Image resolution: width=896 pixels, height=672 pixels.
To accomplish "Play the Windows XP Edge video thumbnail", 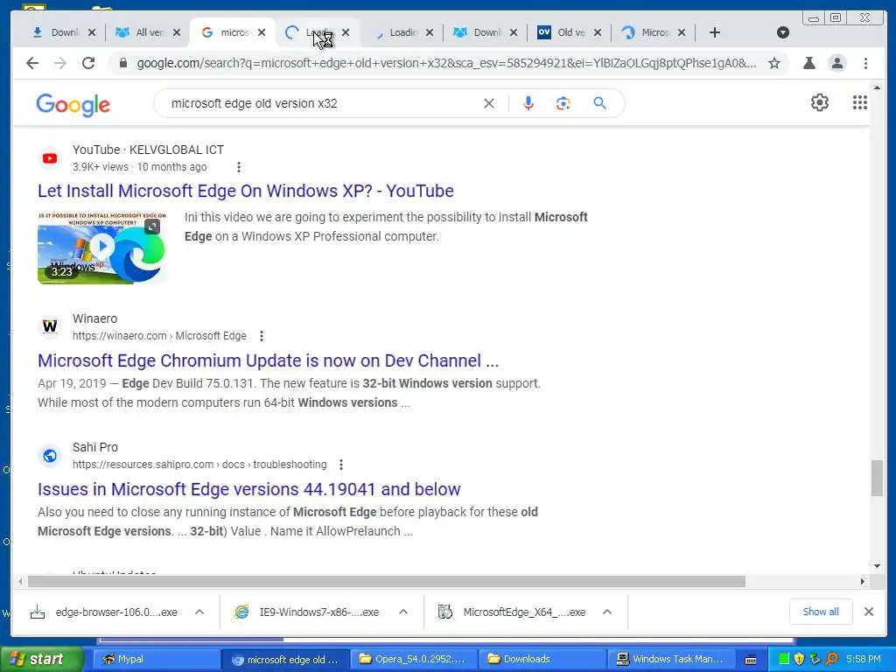I will click(x=101, y=248).
